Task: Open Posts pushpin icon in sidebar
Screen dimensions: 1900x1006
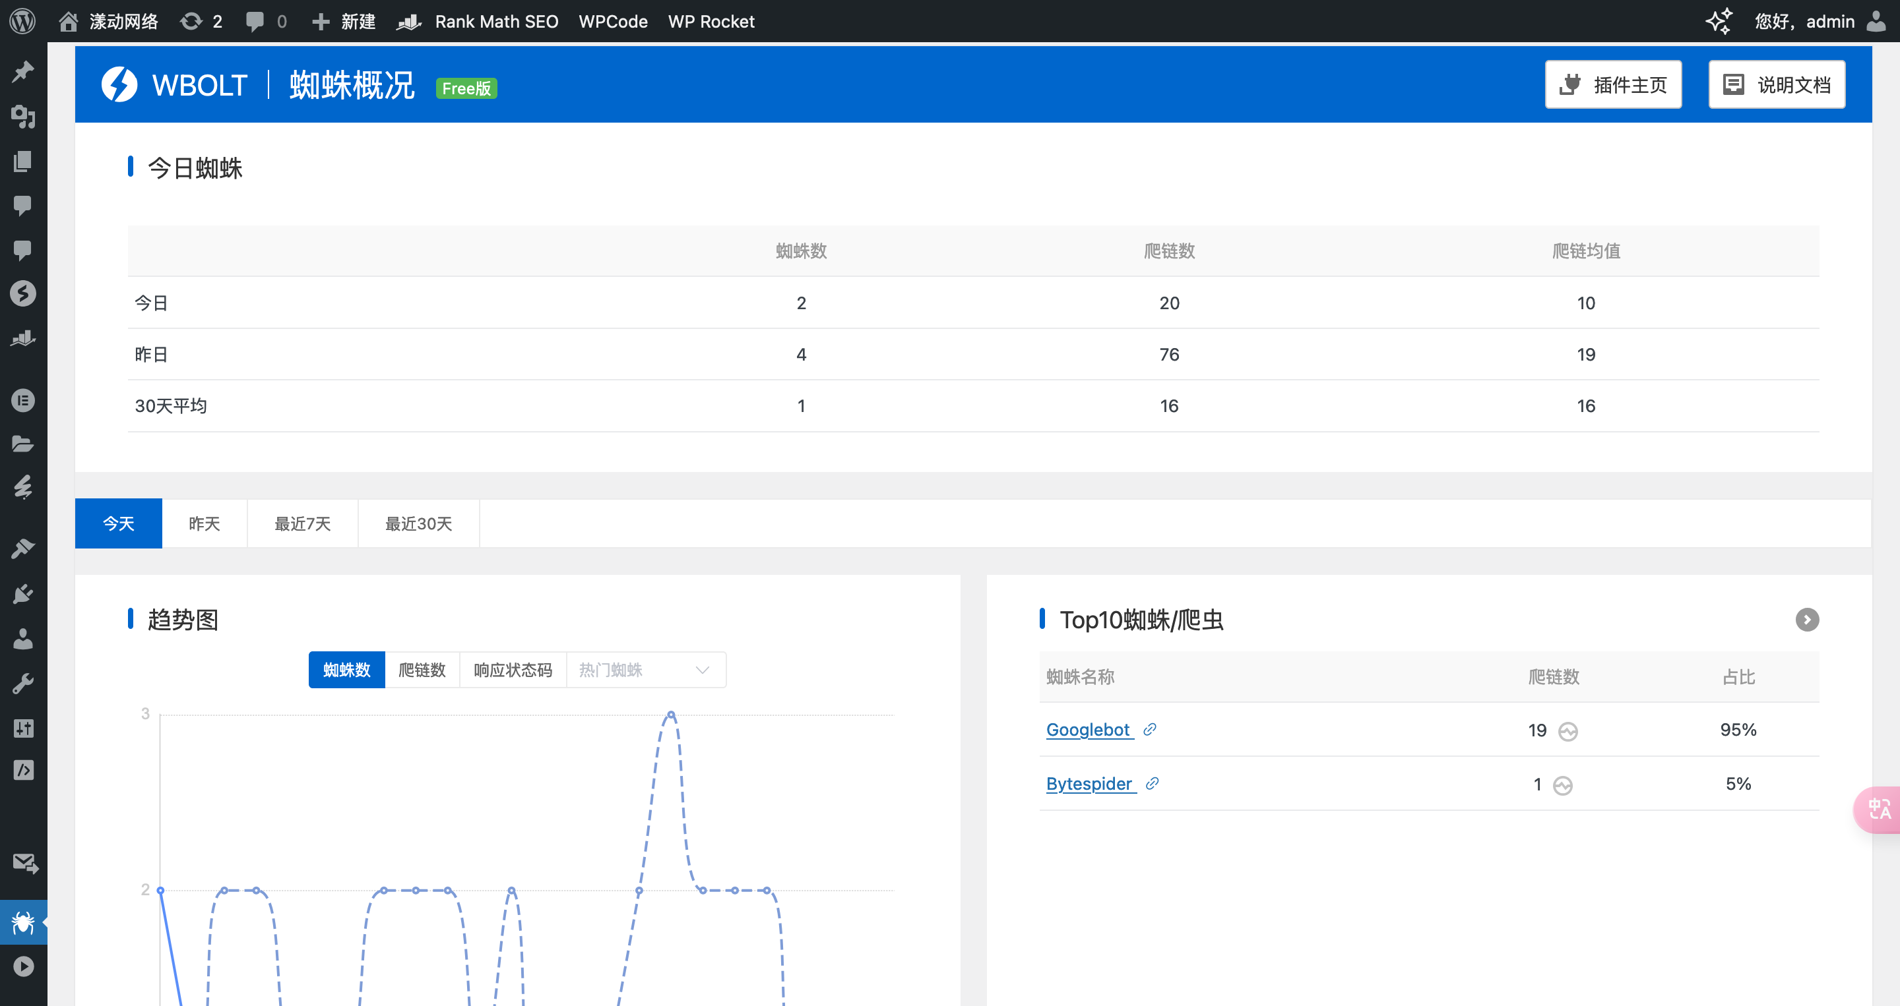Action: 23,71
